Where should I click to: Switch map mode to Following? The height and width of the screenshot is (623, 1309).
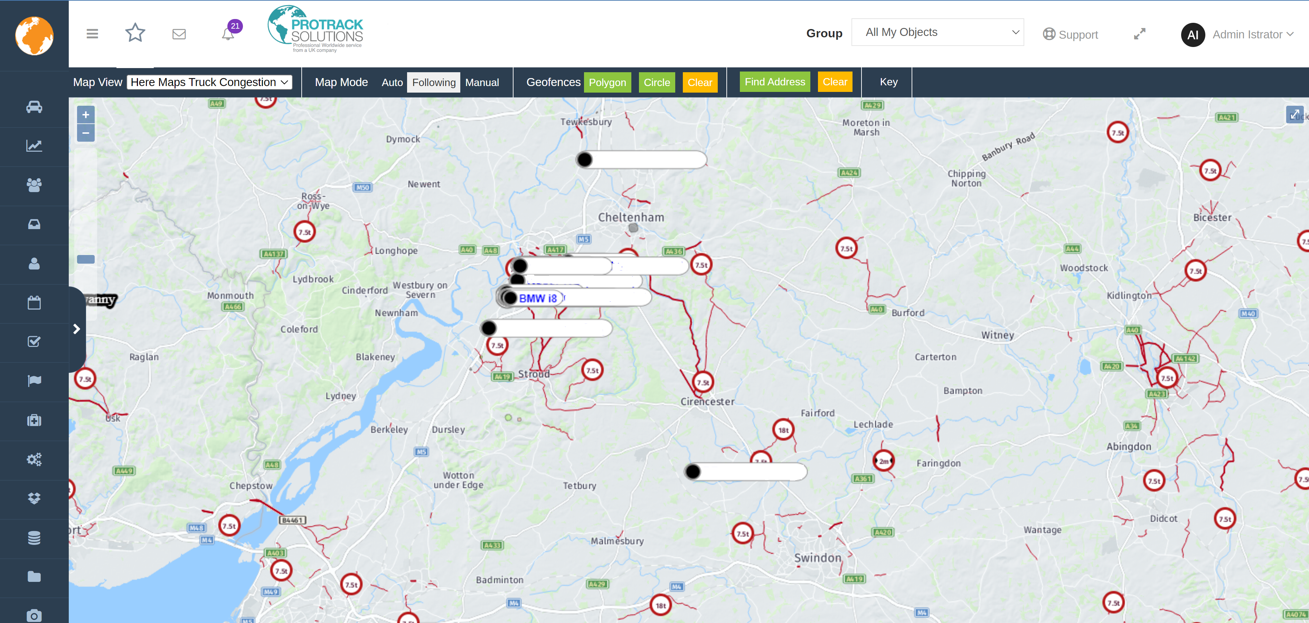(433, 82)
